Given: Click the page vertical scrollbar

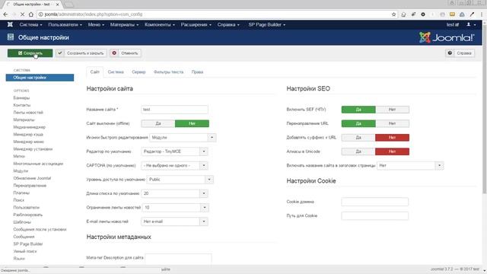Looking at the screenshot, I should 485,109.
